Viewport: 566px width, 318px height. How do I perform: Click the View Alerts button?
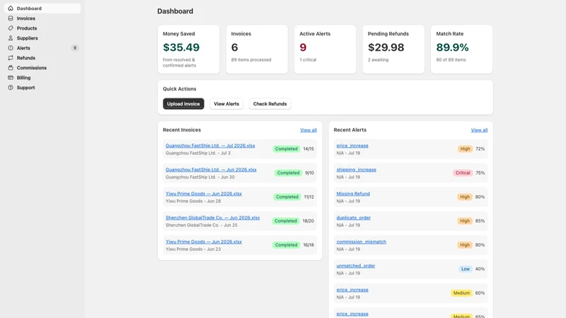point(226,104)
